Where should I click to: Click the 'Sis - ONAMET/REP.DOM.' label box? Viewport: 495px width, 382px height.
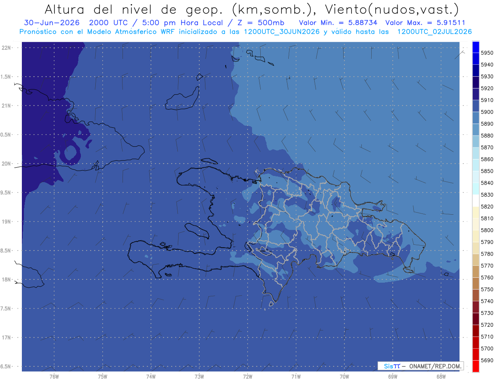coord(420,366)
